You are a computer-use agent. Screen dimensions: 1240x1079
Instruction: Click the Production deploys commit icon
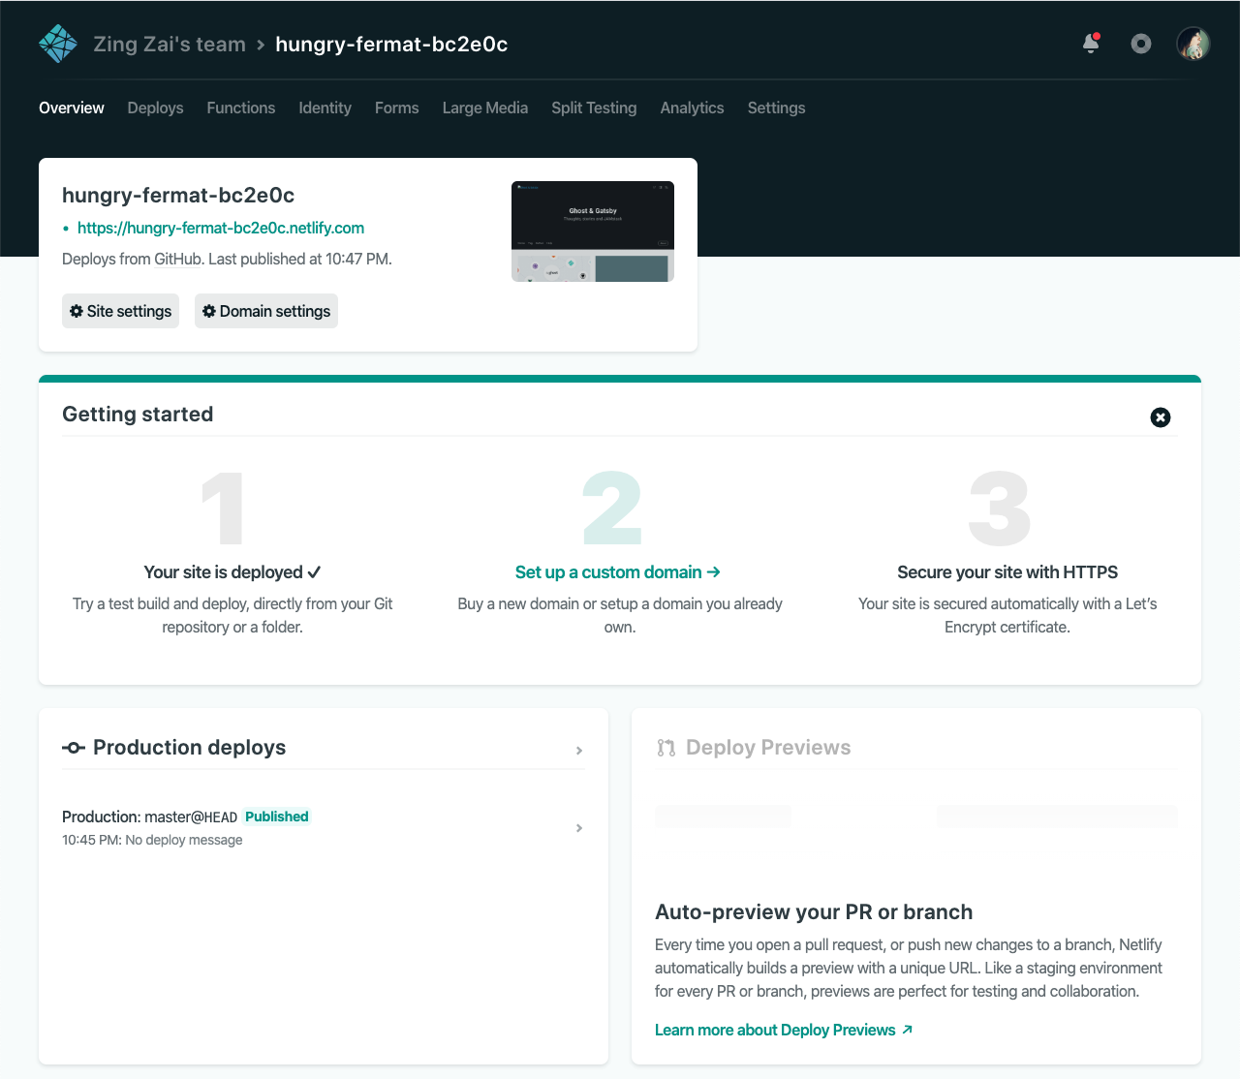[74, 748]
